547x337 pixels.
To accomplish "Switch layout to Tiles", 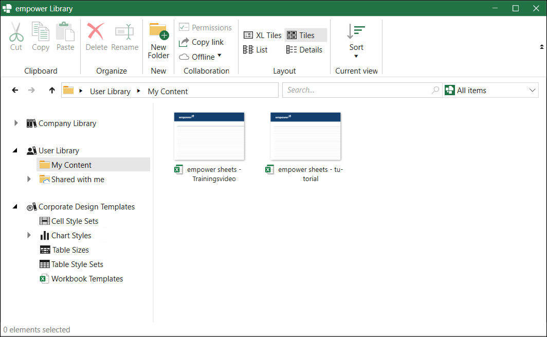I will pyautogui.click(x=305, y=36).
